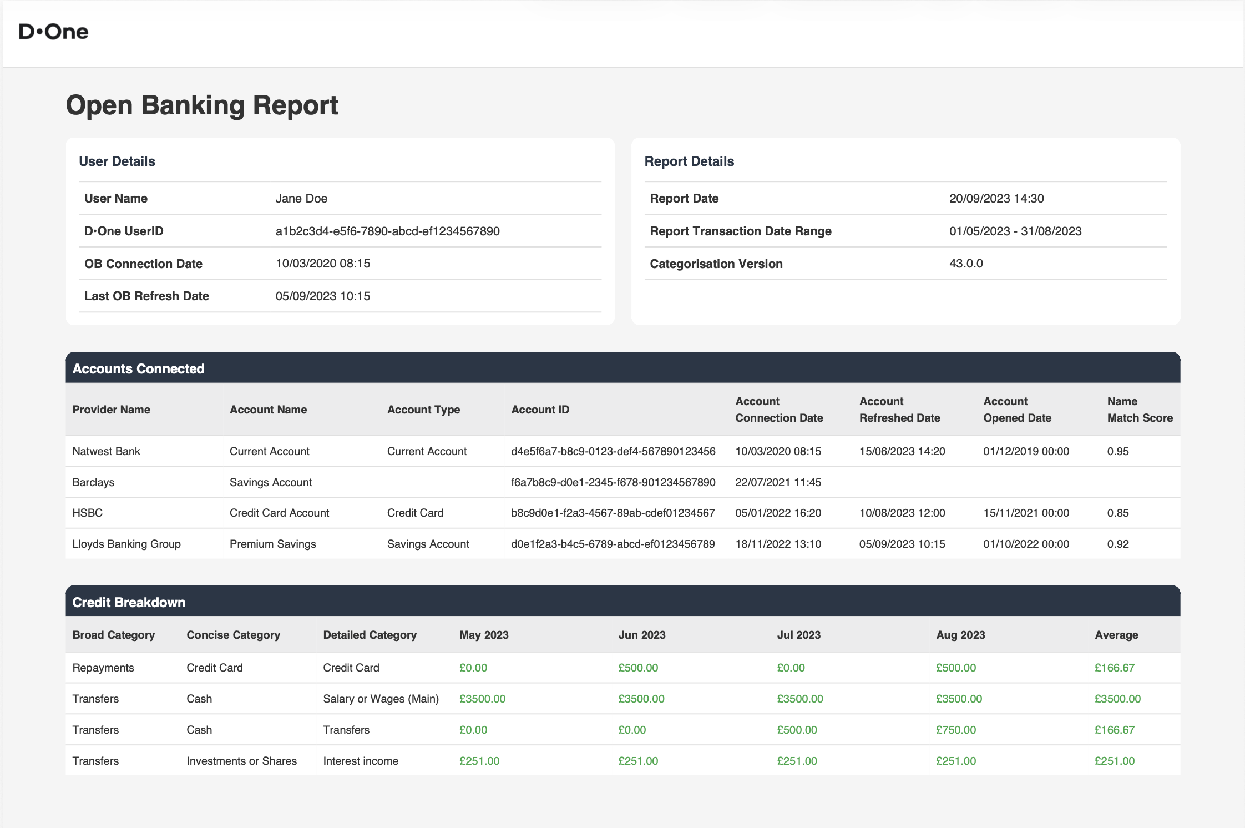
Task: Click the Average column header
Action: point(1116,635)
